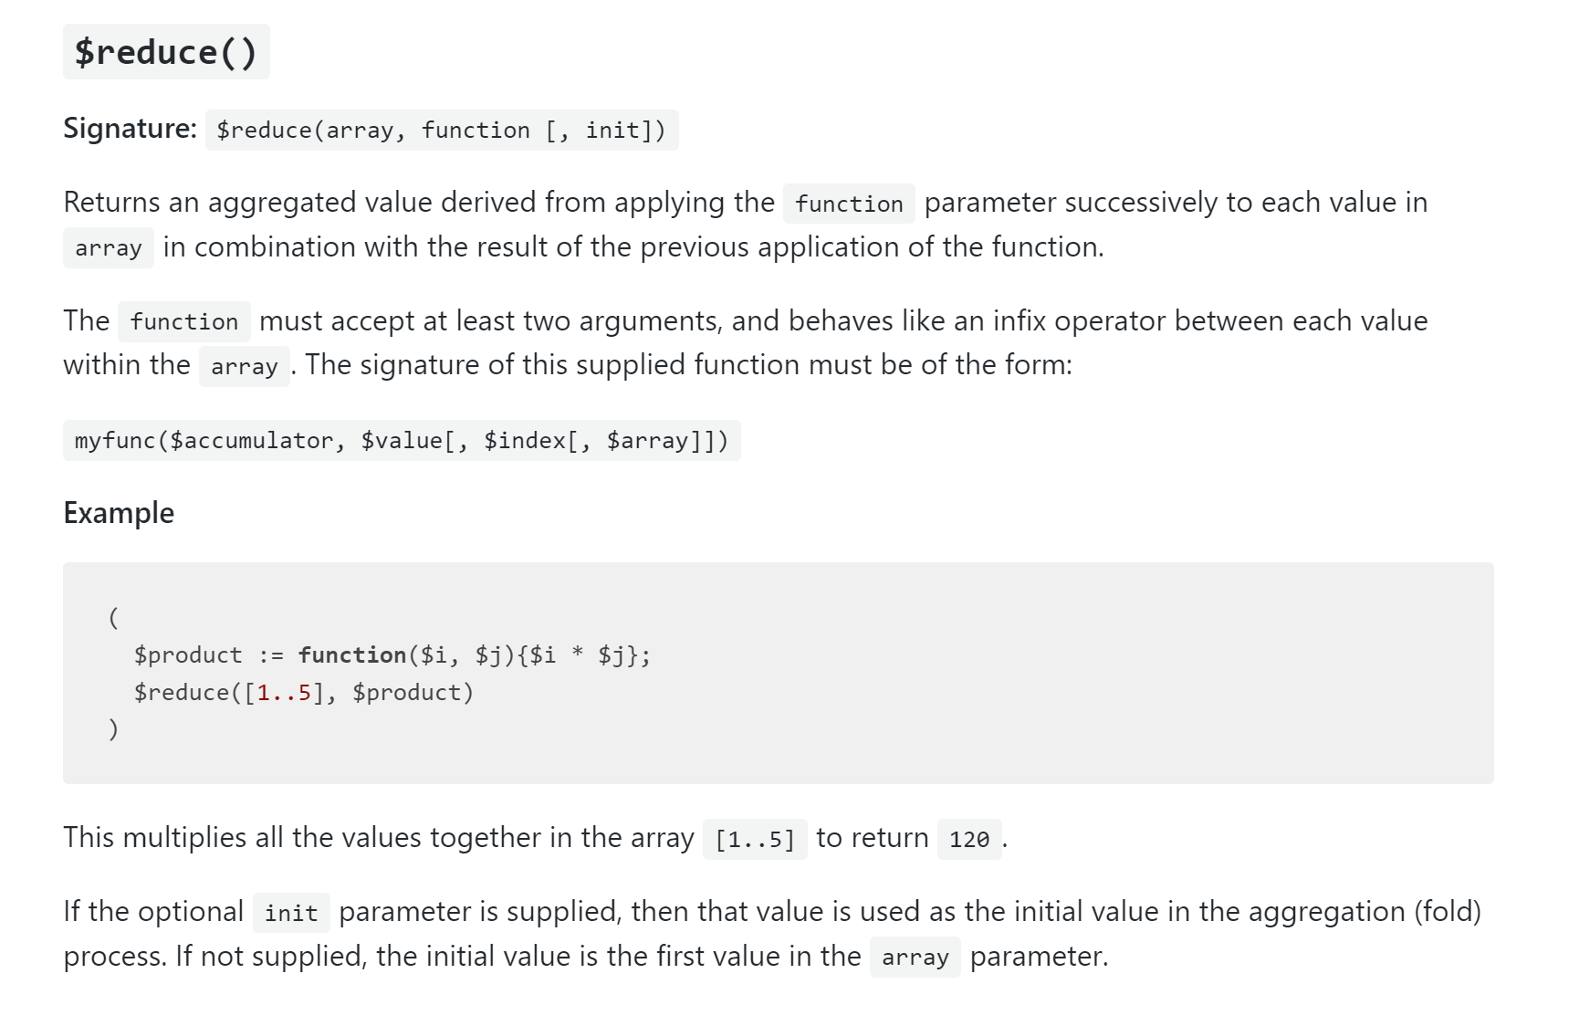This screenshot has height=1026, width=1579.
Task: Click the [1..5] inline code in the sentence
Action: 755,839
